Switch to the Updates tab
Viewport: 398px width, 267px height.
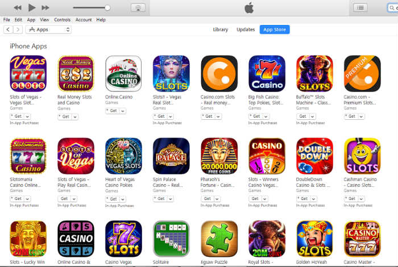coord(246,30)
